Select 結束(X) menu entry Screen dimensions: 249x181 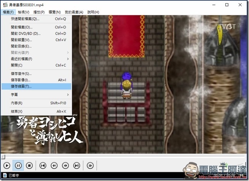point(37,111)
